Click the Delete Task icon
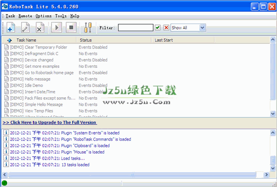This screenshot has width=277, height=187. 40,27
